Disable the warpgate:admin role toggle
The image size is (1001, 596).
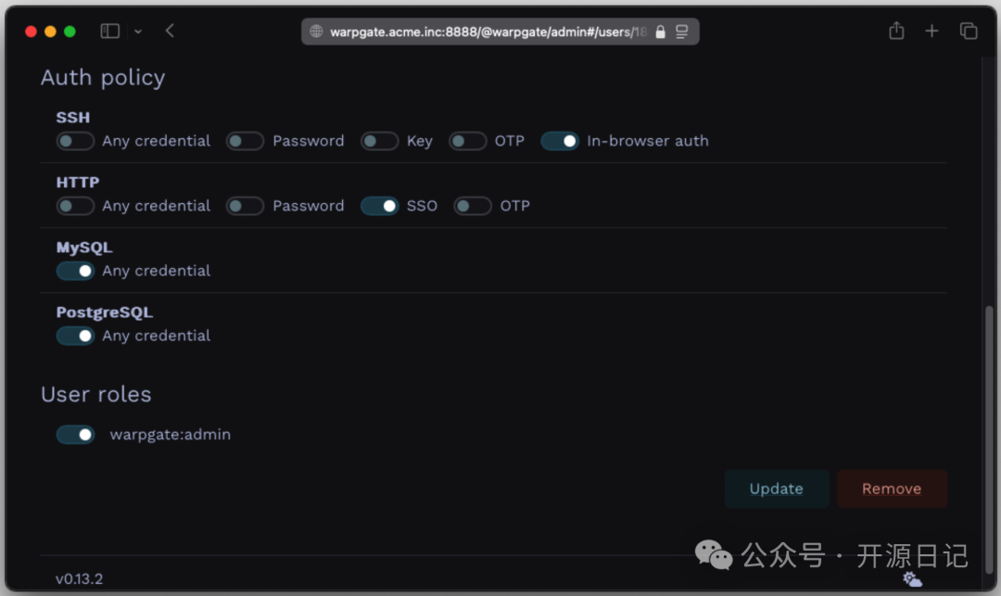click(75, 435)
